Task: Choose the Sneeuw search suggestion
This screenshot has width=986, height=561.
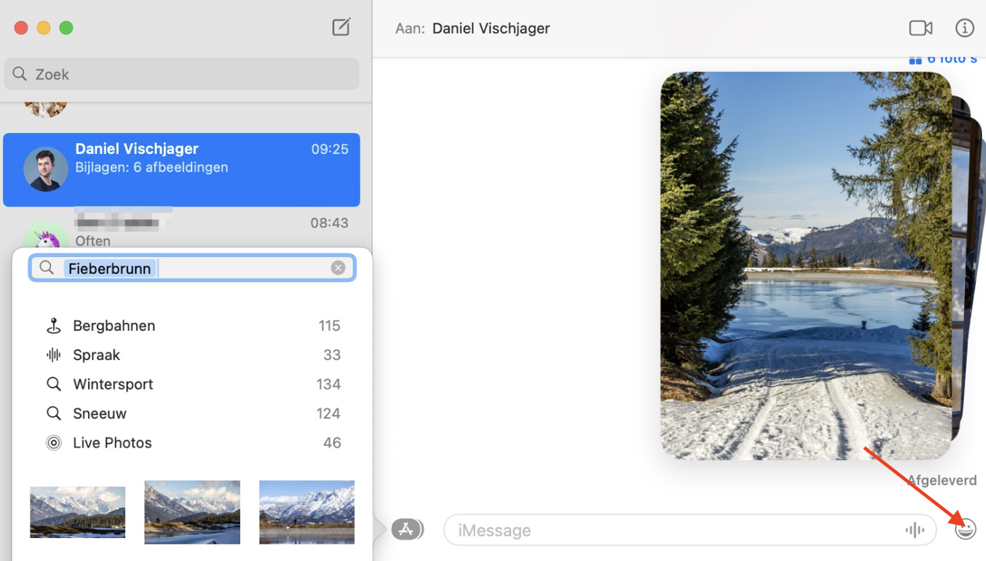Action: [100, 413]
